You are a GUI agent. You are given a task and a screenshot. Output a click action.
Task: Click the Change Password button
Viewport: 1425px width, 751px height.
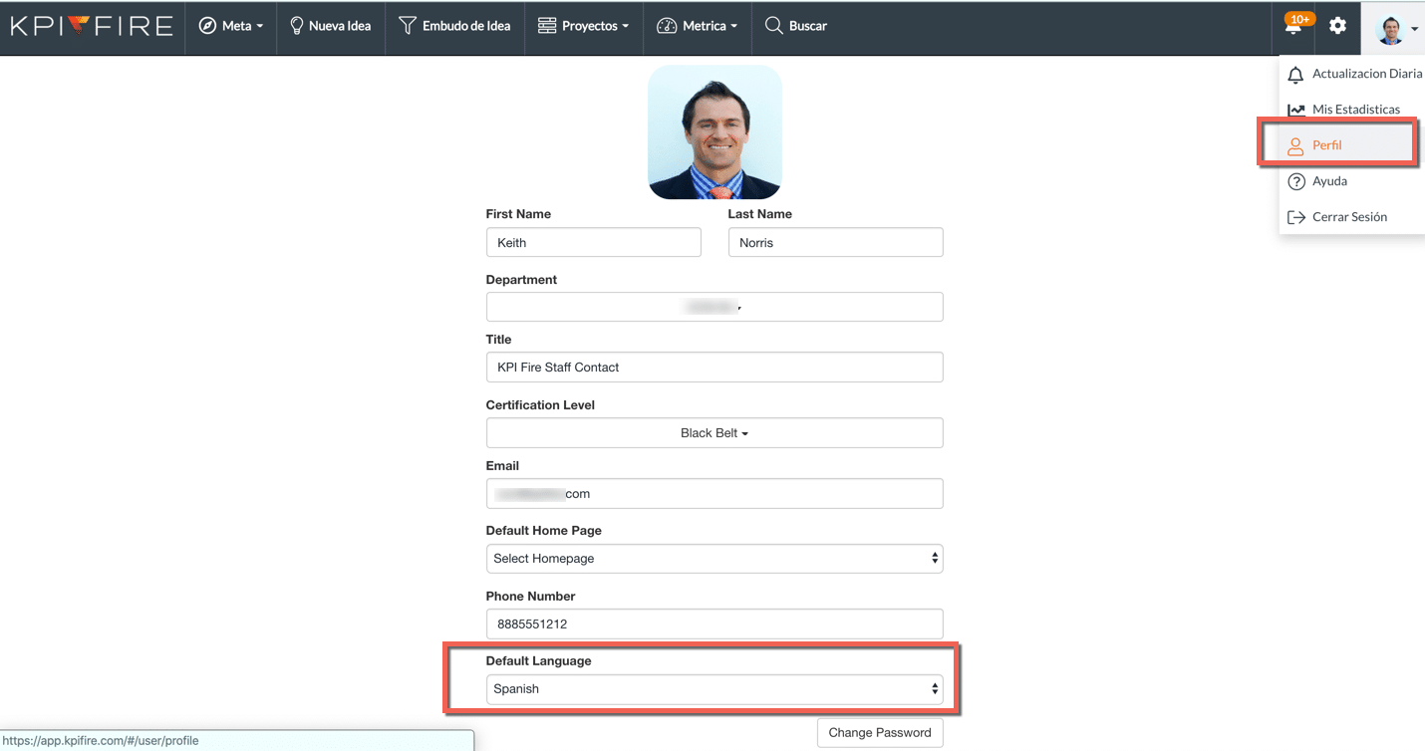coord(879,732)
